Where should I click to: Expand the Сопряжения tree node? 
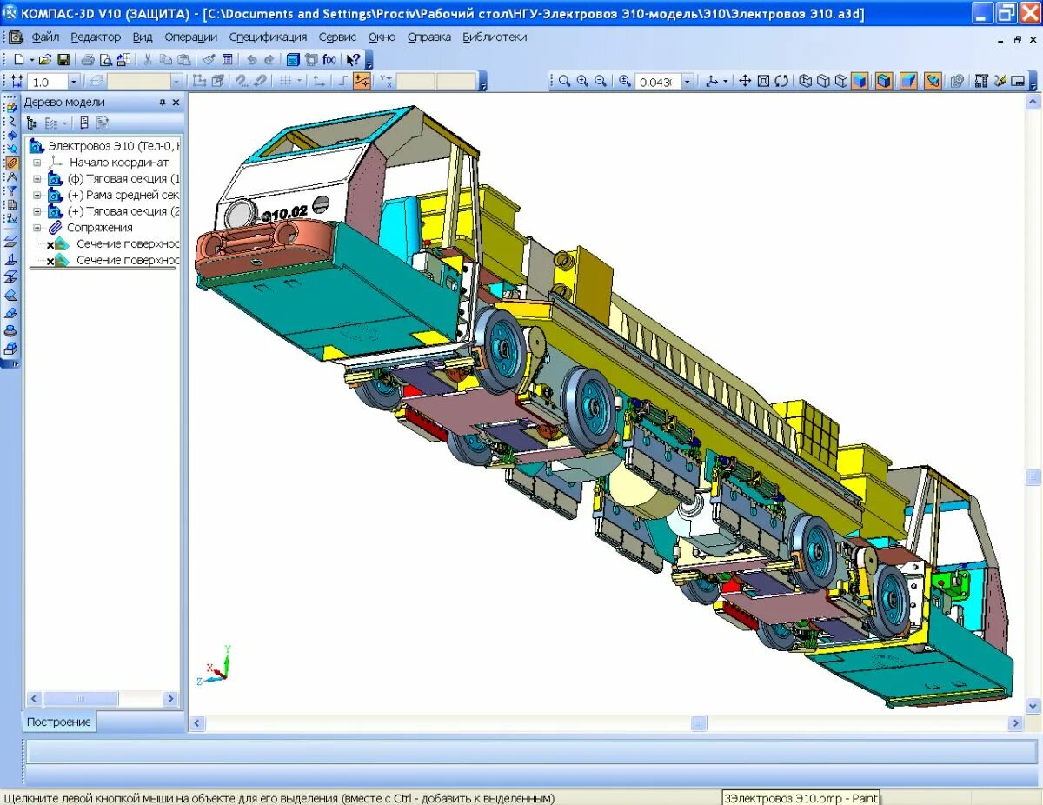(x=37, y=228)
